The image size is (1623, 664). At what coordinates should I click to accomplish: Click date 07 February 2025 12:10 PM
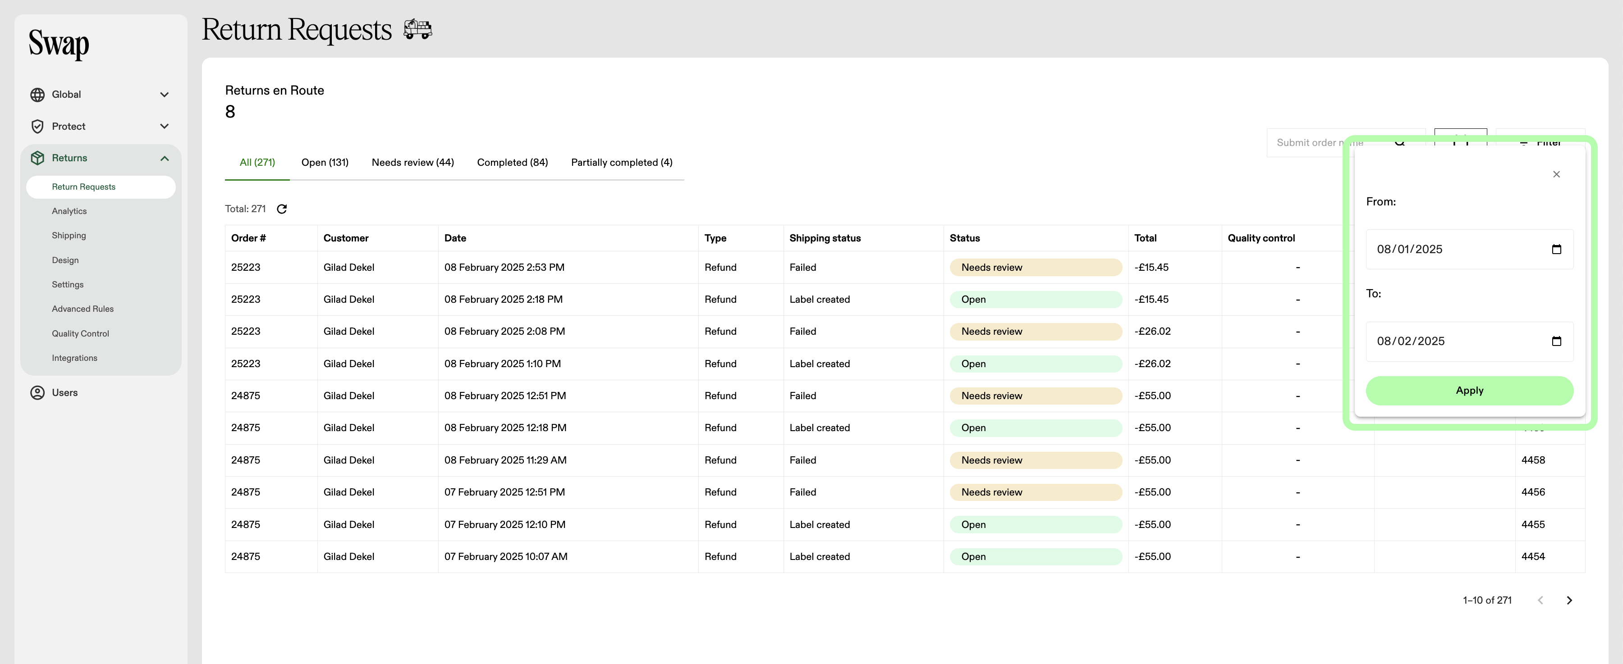tap(504, 524)
